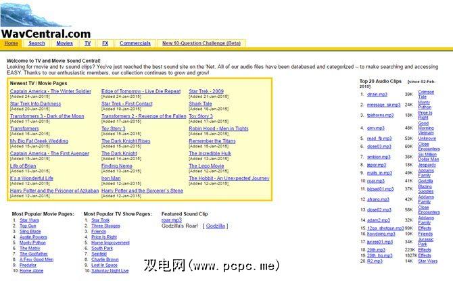Screen dimensions: 453x281
Task: Open Six Million Dollar Man link
Action: 429,157
